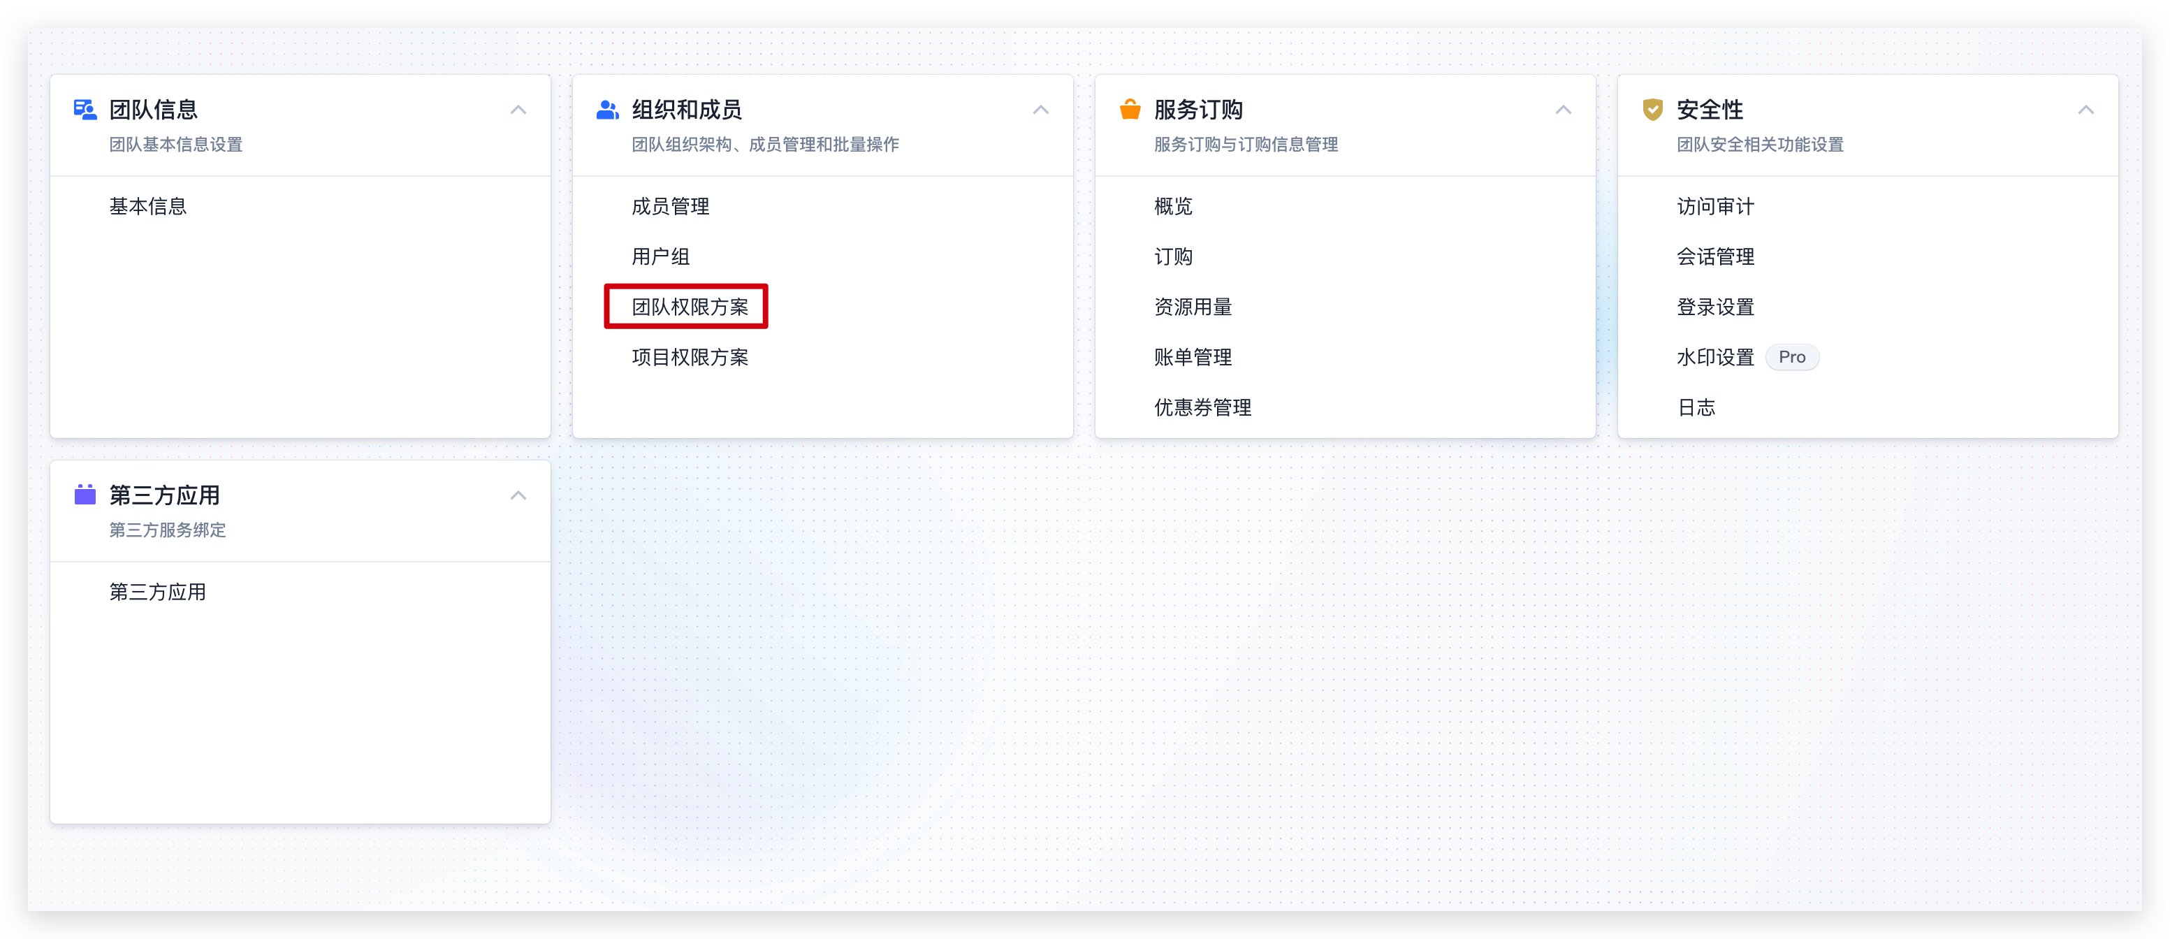This screenshot has width=2170, height=939.
Task: Click subtitle 团队基本信息设置
Action: click(175, 145)
